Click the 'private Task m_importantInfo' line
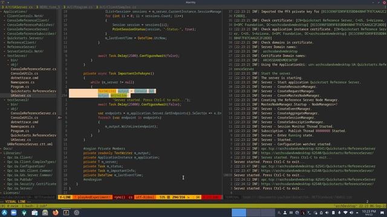 pos(109,171)
